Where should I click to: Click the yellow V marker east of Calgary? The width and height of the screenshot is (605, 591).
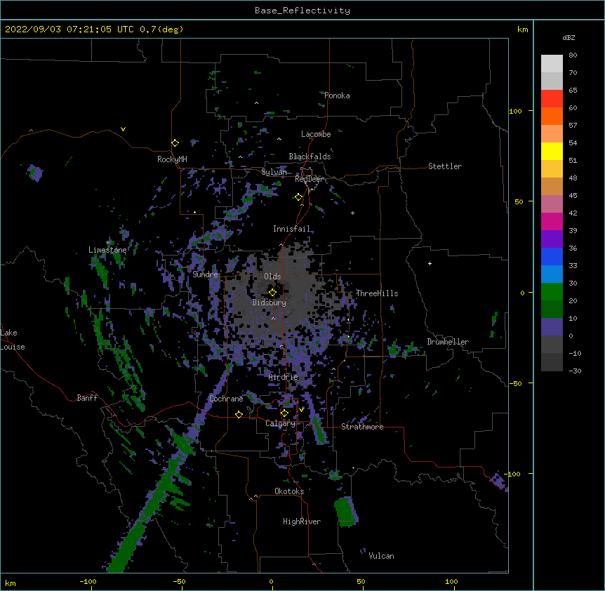point(302,410)
